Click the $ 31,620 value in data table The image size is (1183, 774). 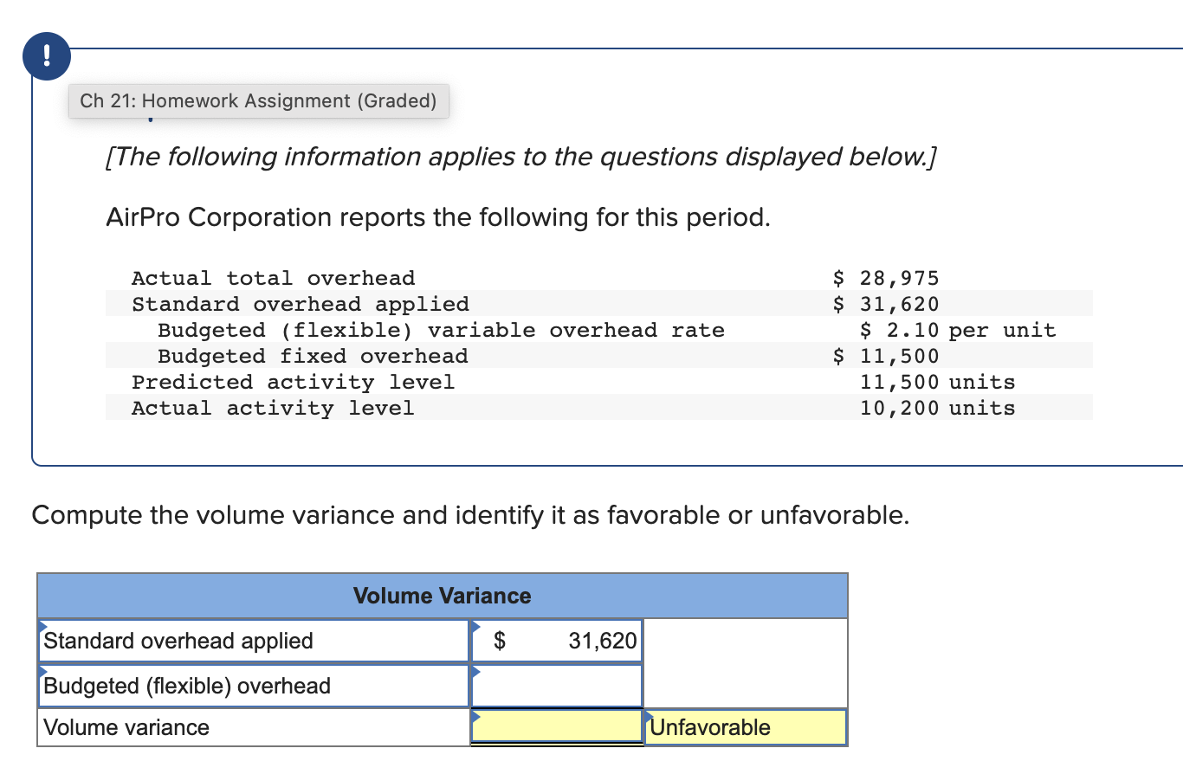coord(885,304)
